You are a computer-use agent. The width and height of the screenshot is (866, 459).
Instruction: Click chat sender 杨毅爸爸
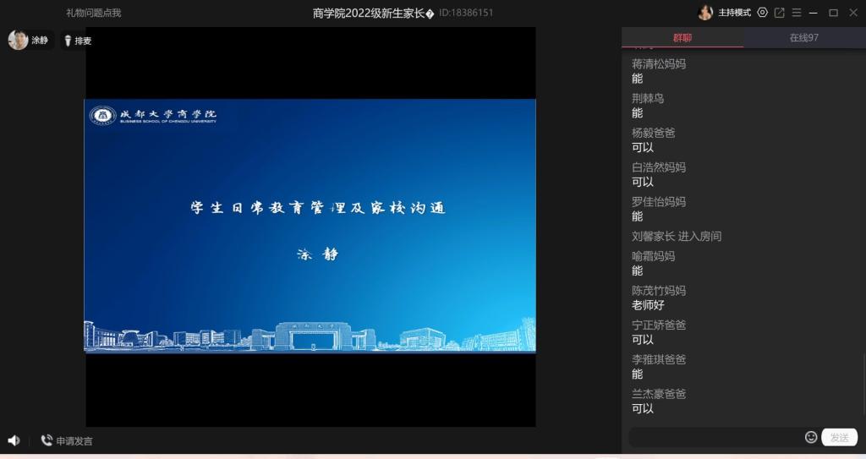coord(654,133)
